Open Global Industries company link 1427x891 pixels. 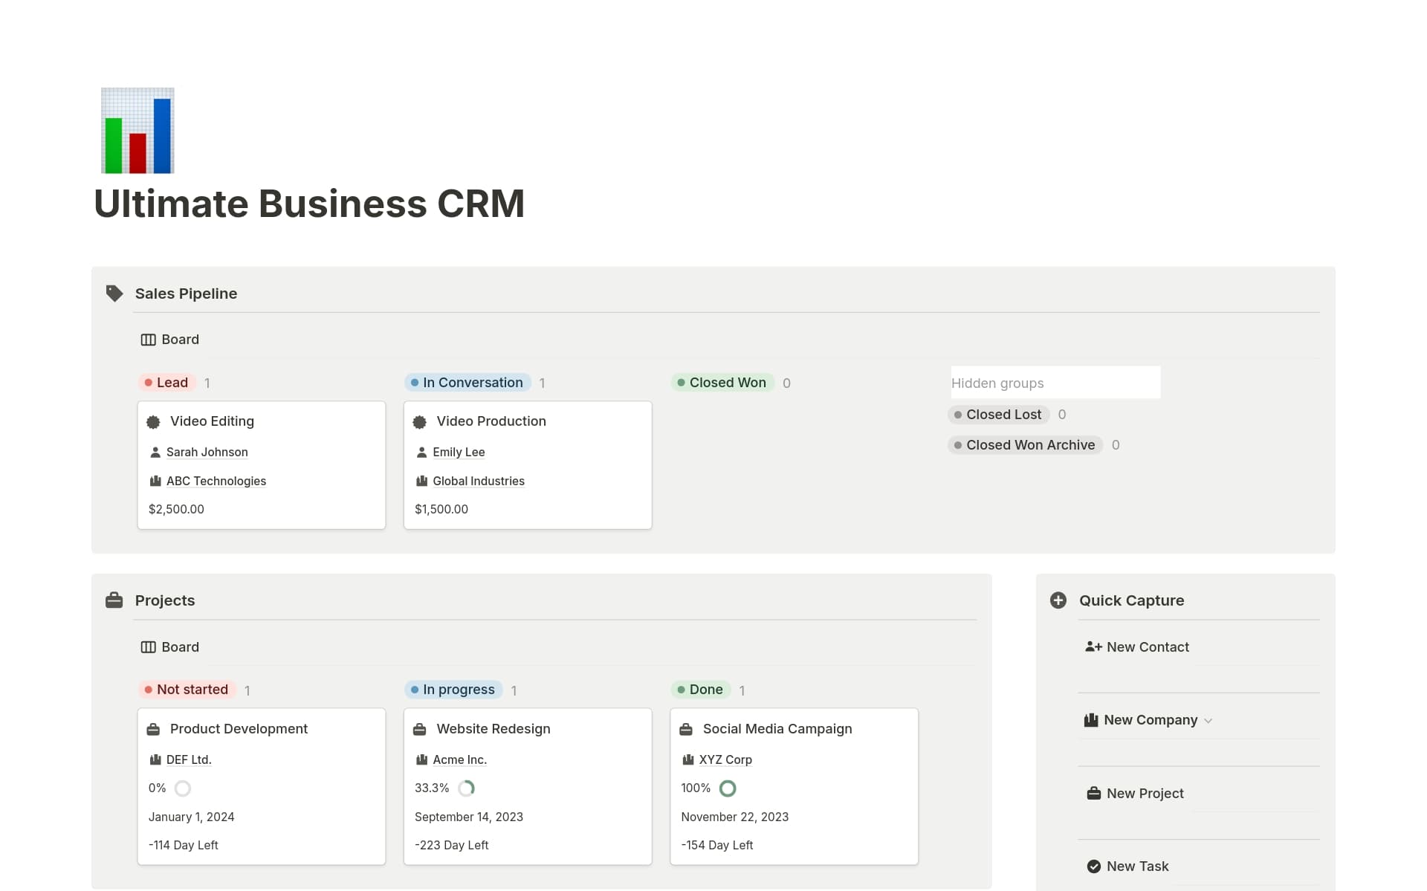[478, 482]
